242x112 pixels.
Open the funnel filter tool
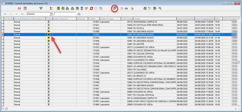coord(41,9)
